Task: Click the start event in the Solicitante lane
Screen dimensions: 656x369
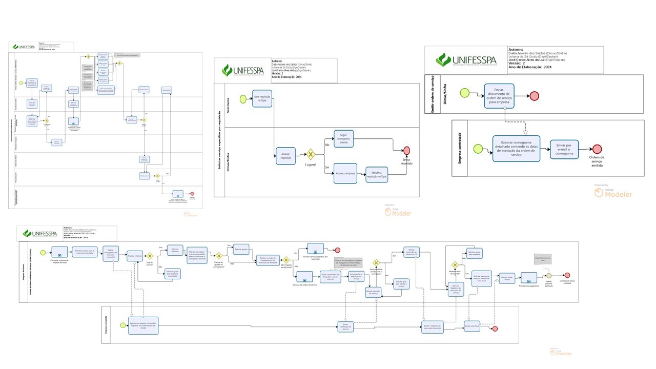Action: click(242, 99)
